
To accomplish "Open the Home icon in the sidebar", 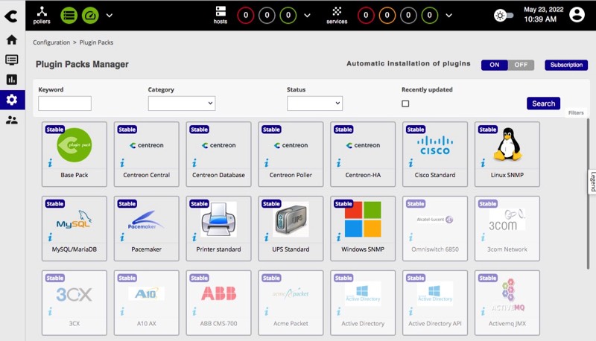I will tap(11, 39).
